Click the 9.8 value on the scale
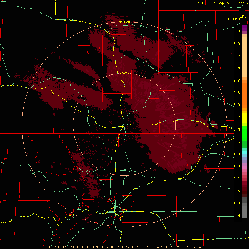249x249 pixels. (x=237, y=31)
